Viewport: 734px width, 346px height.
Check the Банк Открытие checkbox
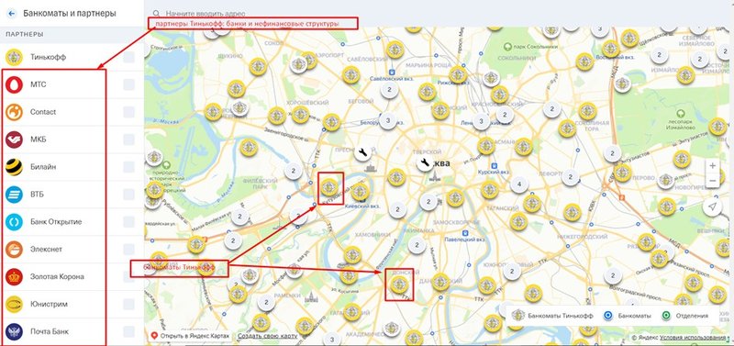pyautogui.click(x=128, y=222)
